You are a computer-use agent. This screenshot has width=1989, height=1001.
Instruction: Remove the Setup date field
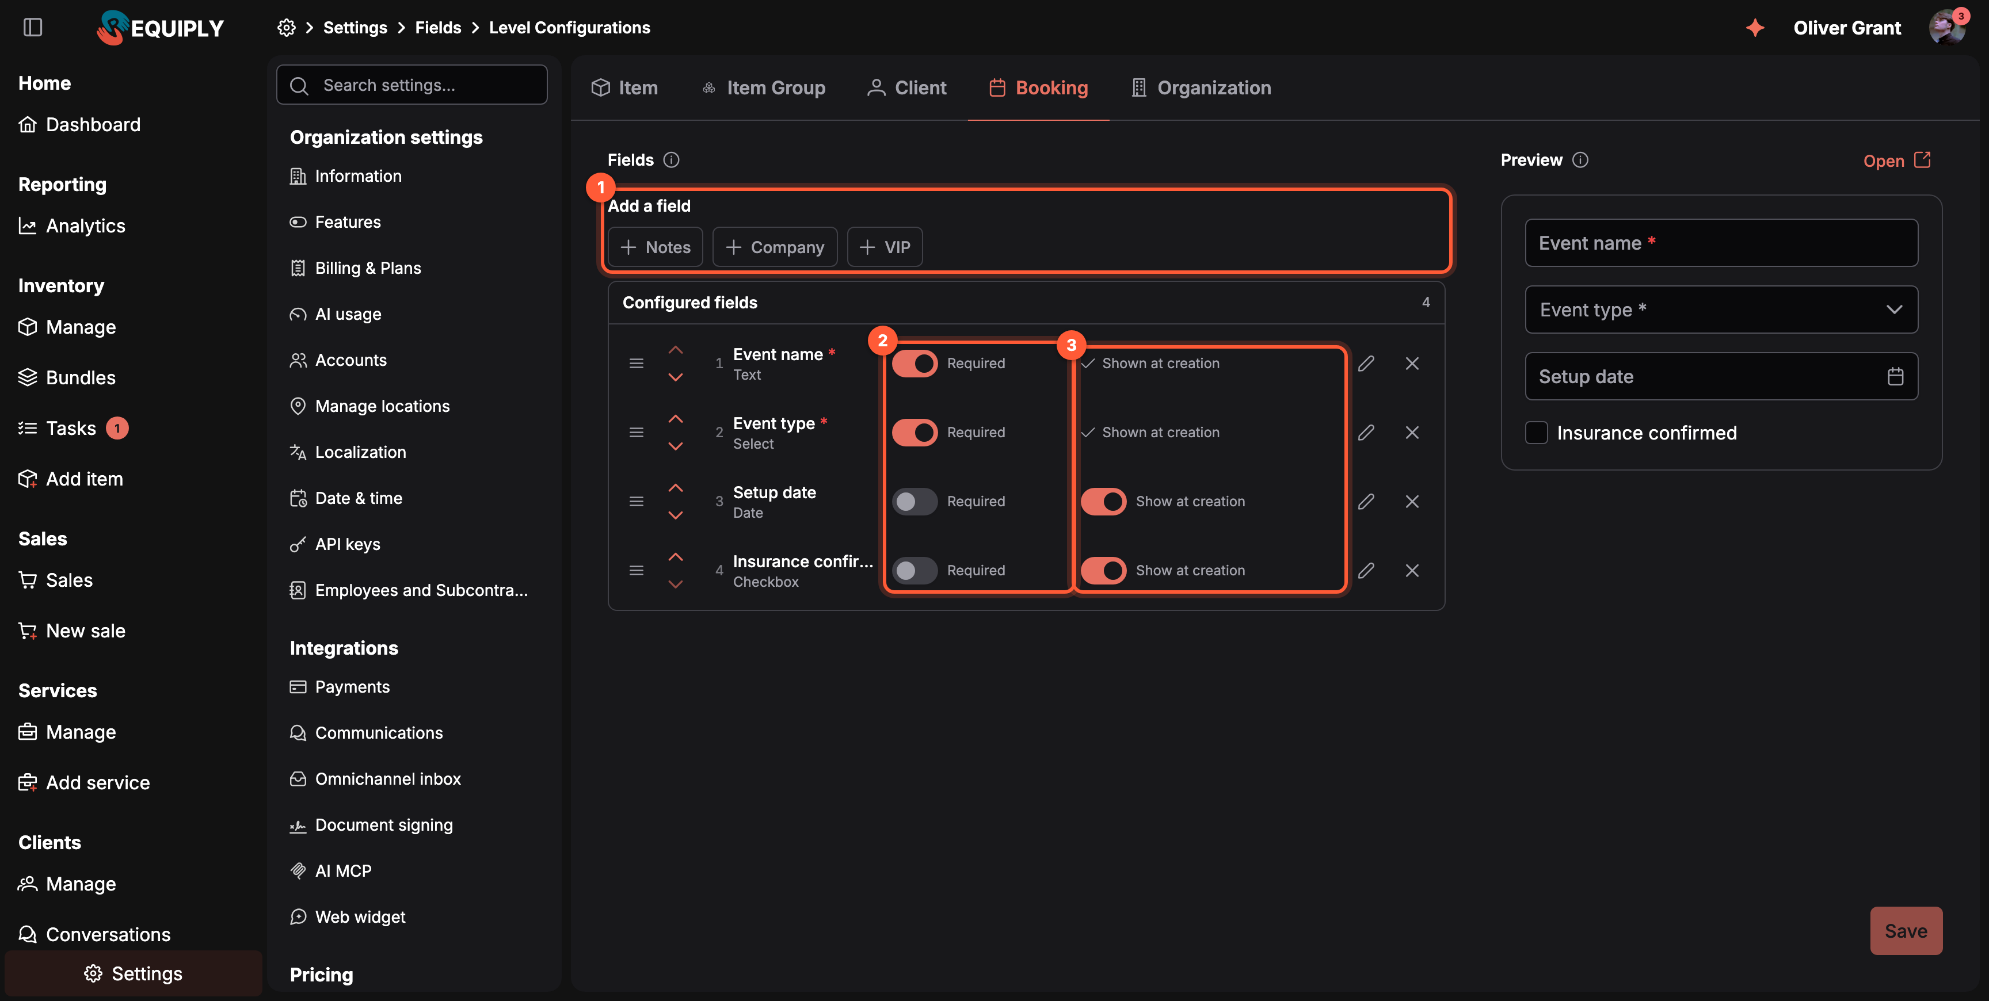pos(1412,502)
